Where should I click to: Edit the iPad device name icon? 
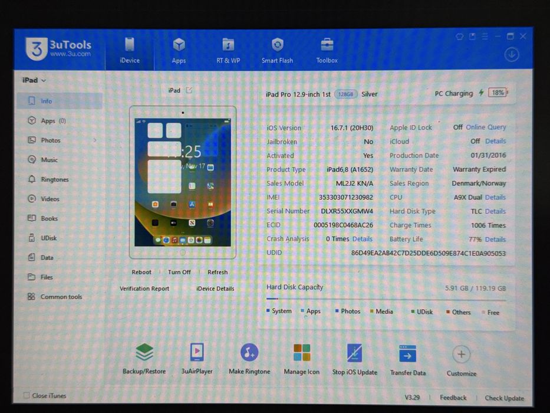pos(189,90)
